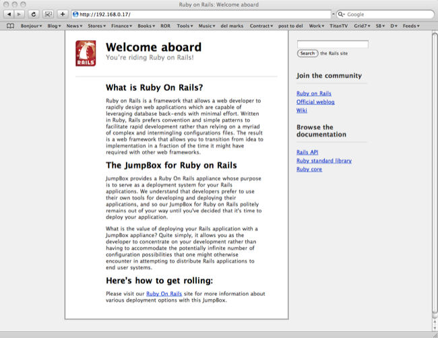The image size is (438, 338).
Task: Expand the Feeds bookmarks folder
Action: tap(411, 26)
